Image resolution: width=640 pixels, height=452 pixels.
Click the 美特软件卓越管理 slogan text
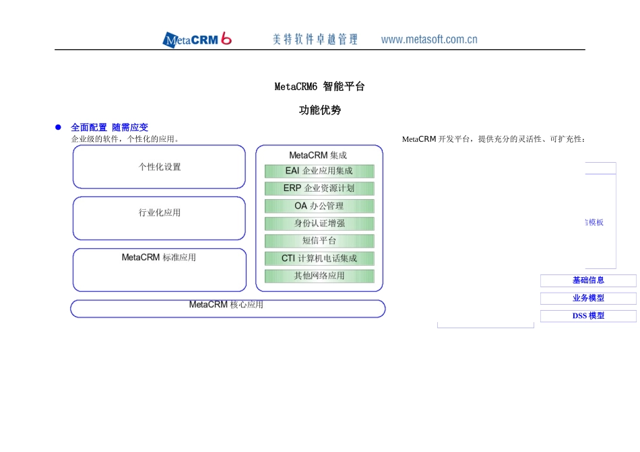coord(315,40)
